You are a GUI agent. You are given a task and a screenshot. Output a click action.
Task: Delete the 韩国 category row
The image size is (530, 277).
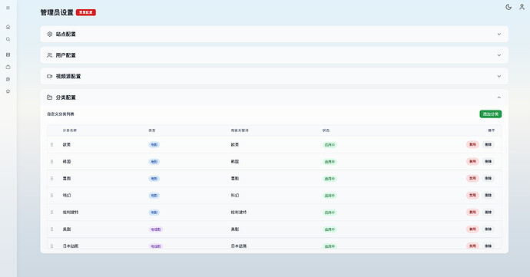(488, 161)
